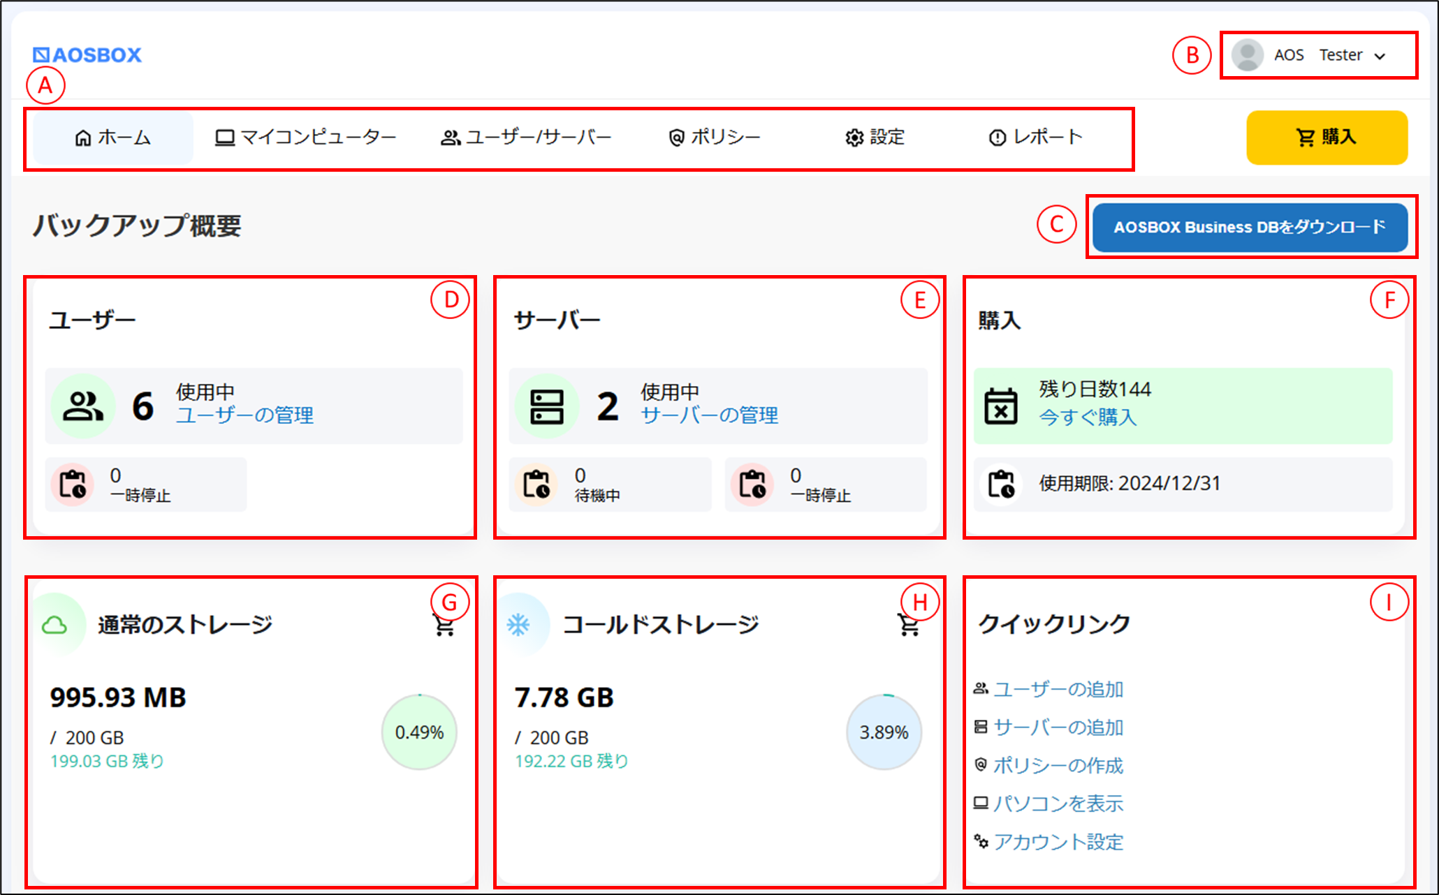Click the 995.93 MB storage value

pos(118,697)
